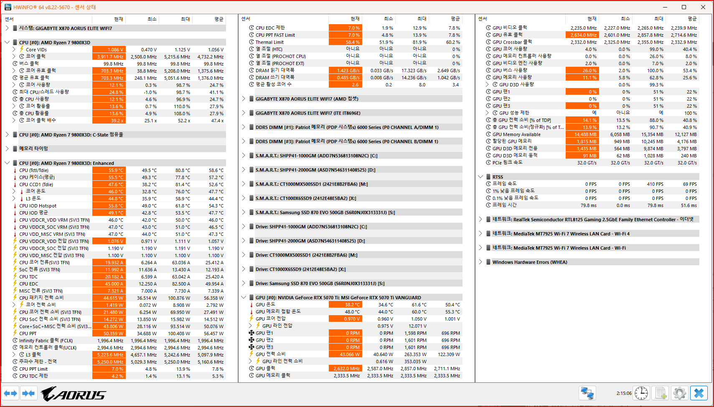
Task: Click the chip icon beside RTSS header
Action: click(488, 177)
